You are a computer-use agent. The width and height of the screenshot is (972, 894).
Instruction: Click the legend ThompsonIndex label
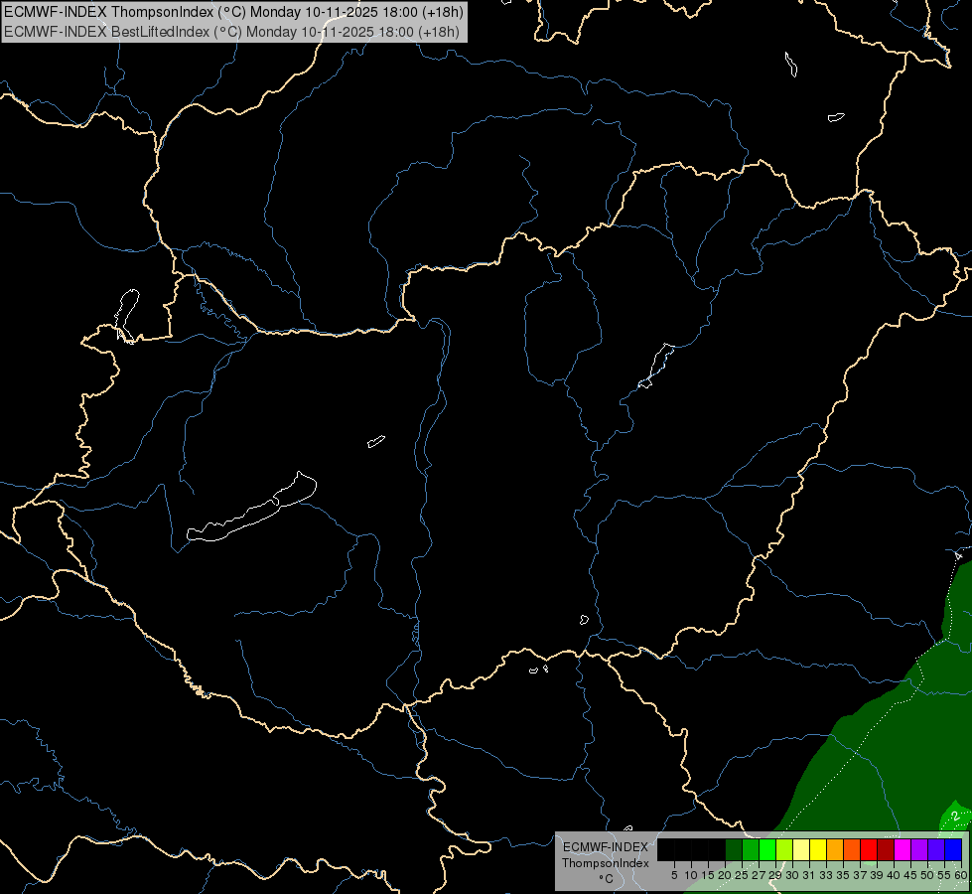[606, 863]
